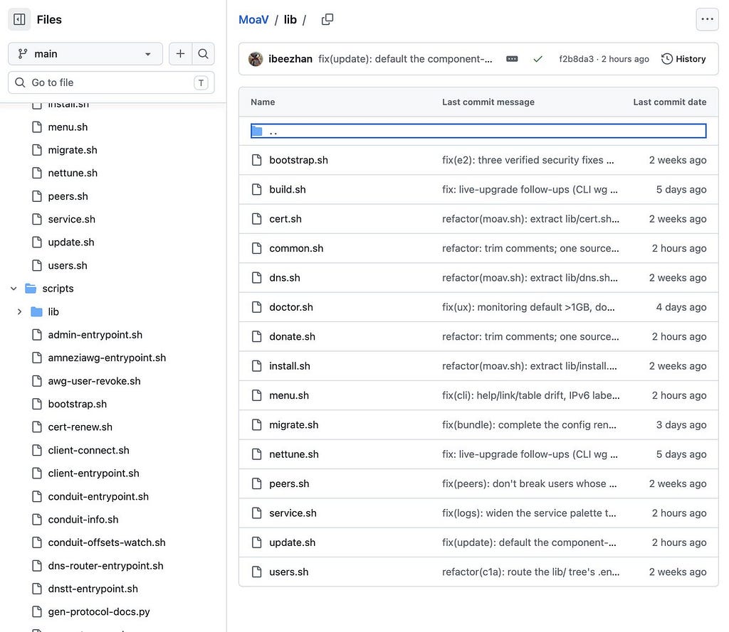Viewport: 729px width, 632px height.
Task: Open doctor.sh in the file table
Action: pyautogui.click(x=291, y=307)
